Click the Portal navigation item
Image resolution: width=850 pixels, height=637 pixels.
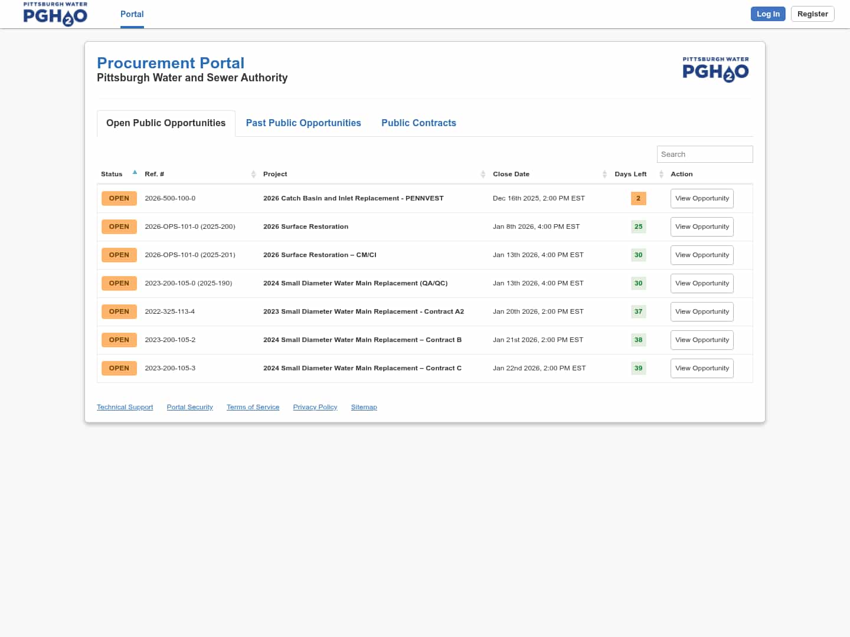pyautogui.click(x=132, y=14)
